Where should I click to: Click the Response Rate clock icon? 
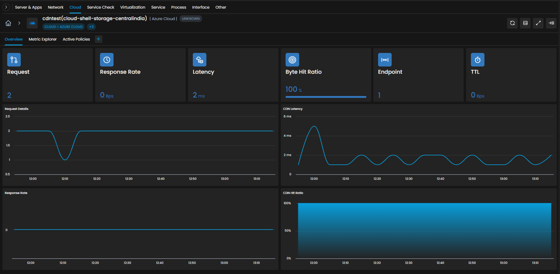(x=107, y=60)
